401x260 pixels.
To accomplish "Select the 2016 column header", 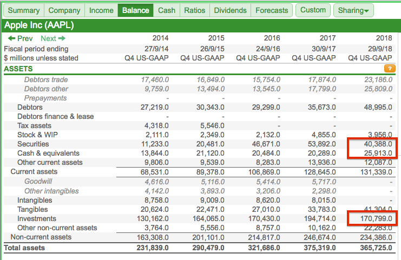I will (x=272, y=38).
